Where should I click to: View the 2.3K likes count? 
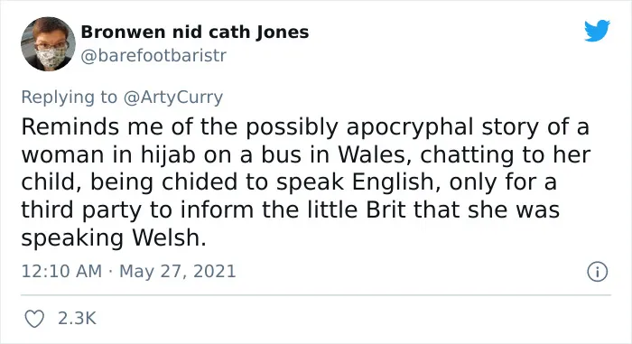pyautogui.click(x=77, y=318)
